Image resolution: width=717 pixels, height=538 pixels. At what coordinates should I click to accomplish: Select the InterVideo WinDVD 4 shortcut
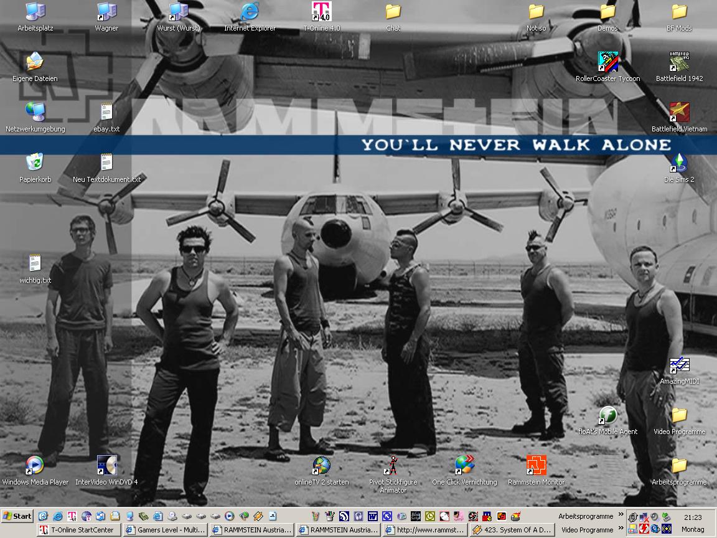click(x=106, y=471)
